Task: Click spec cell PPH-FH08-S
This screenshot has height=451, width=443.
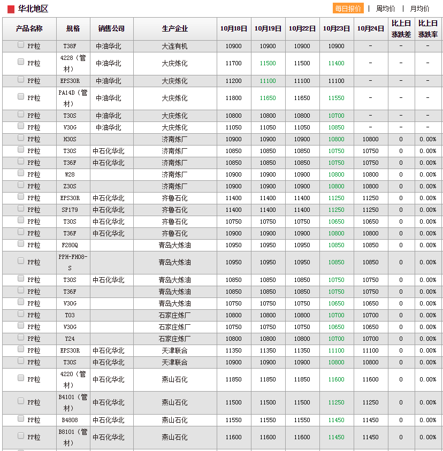Action: (x=73, y=262)
